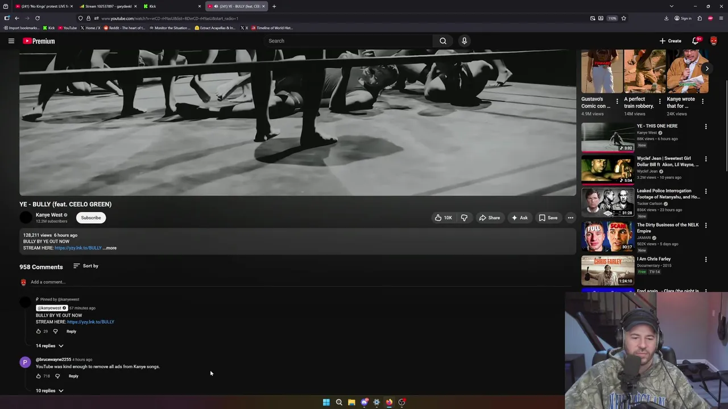Open the Kanye West channel name link
728x409 pixels.
click(x=49, y=215)
